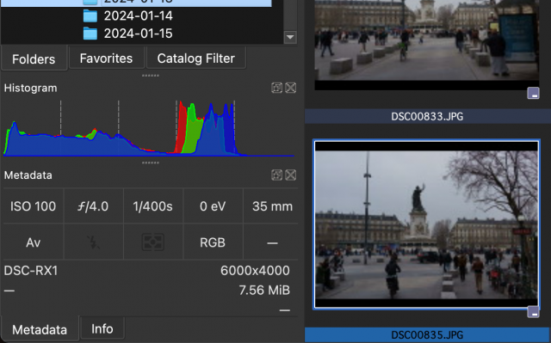Select the DSC00833.JPG thumbnail image
The height and width of the screenshot is (343, 551).
[426, 44]
